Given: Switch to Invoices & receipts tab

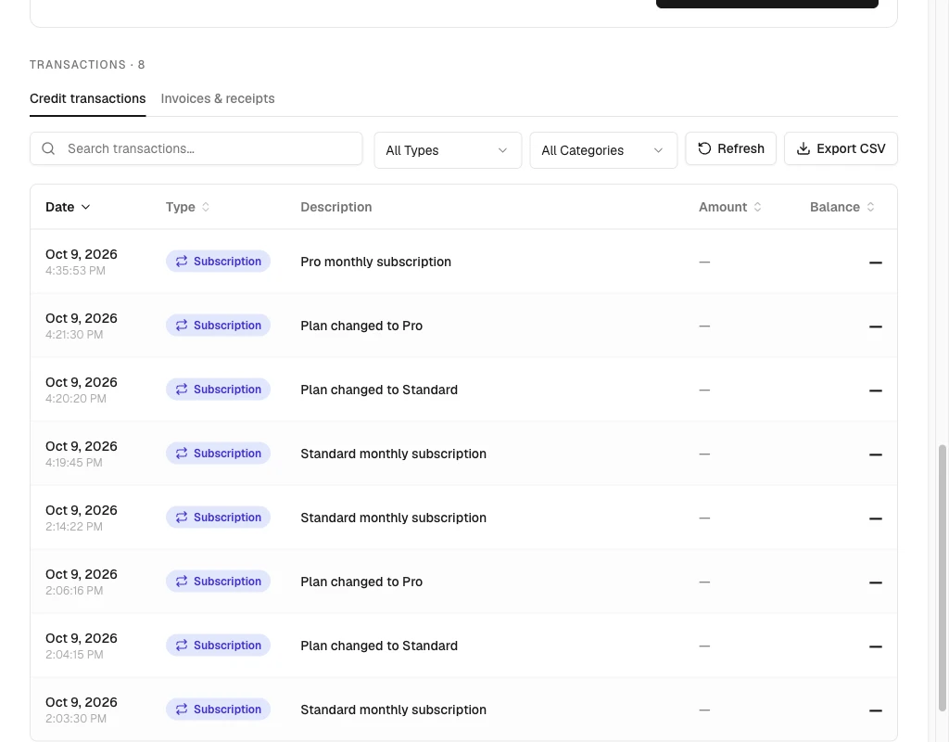Looking at the screenshot, I should click(x=218, y=98).
